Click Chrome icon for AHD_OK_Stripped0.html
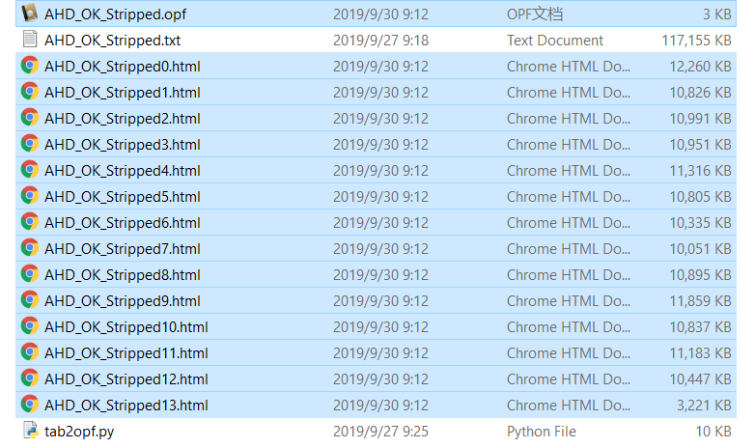 (29, 66)
